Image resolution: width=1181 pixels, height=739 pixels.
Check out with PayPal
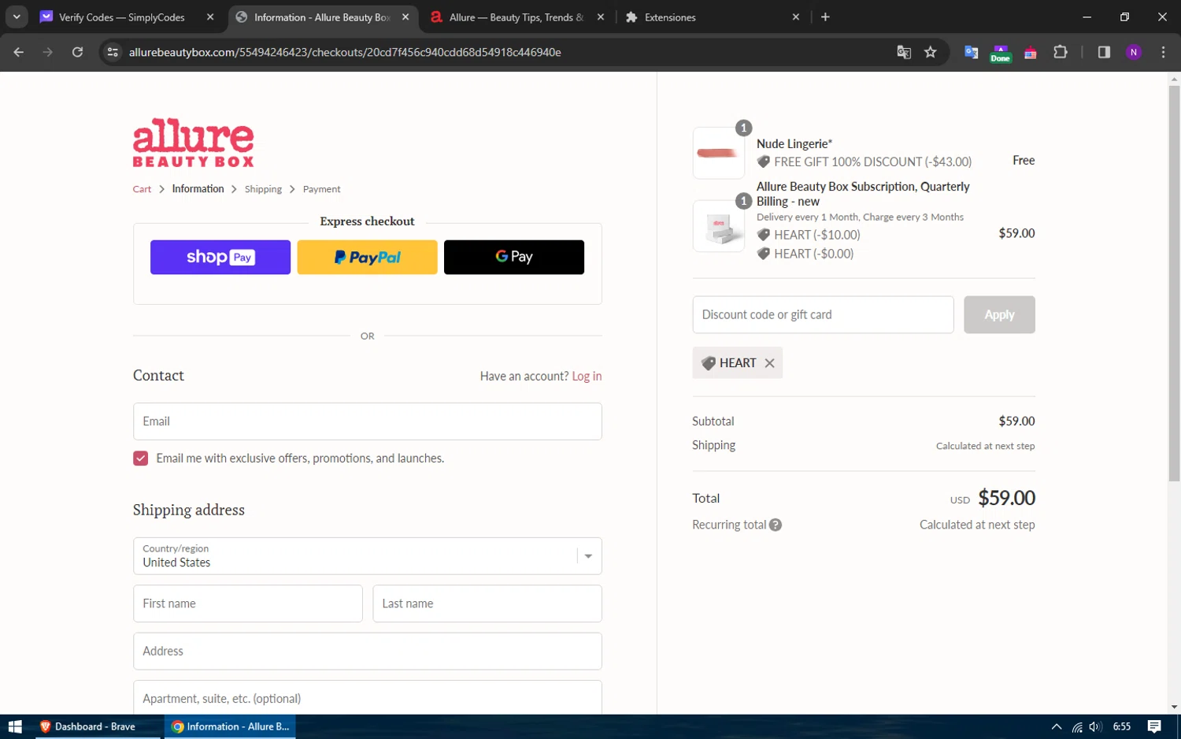click(x=367, y=258)
